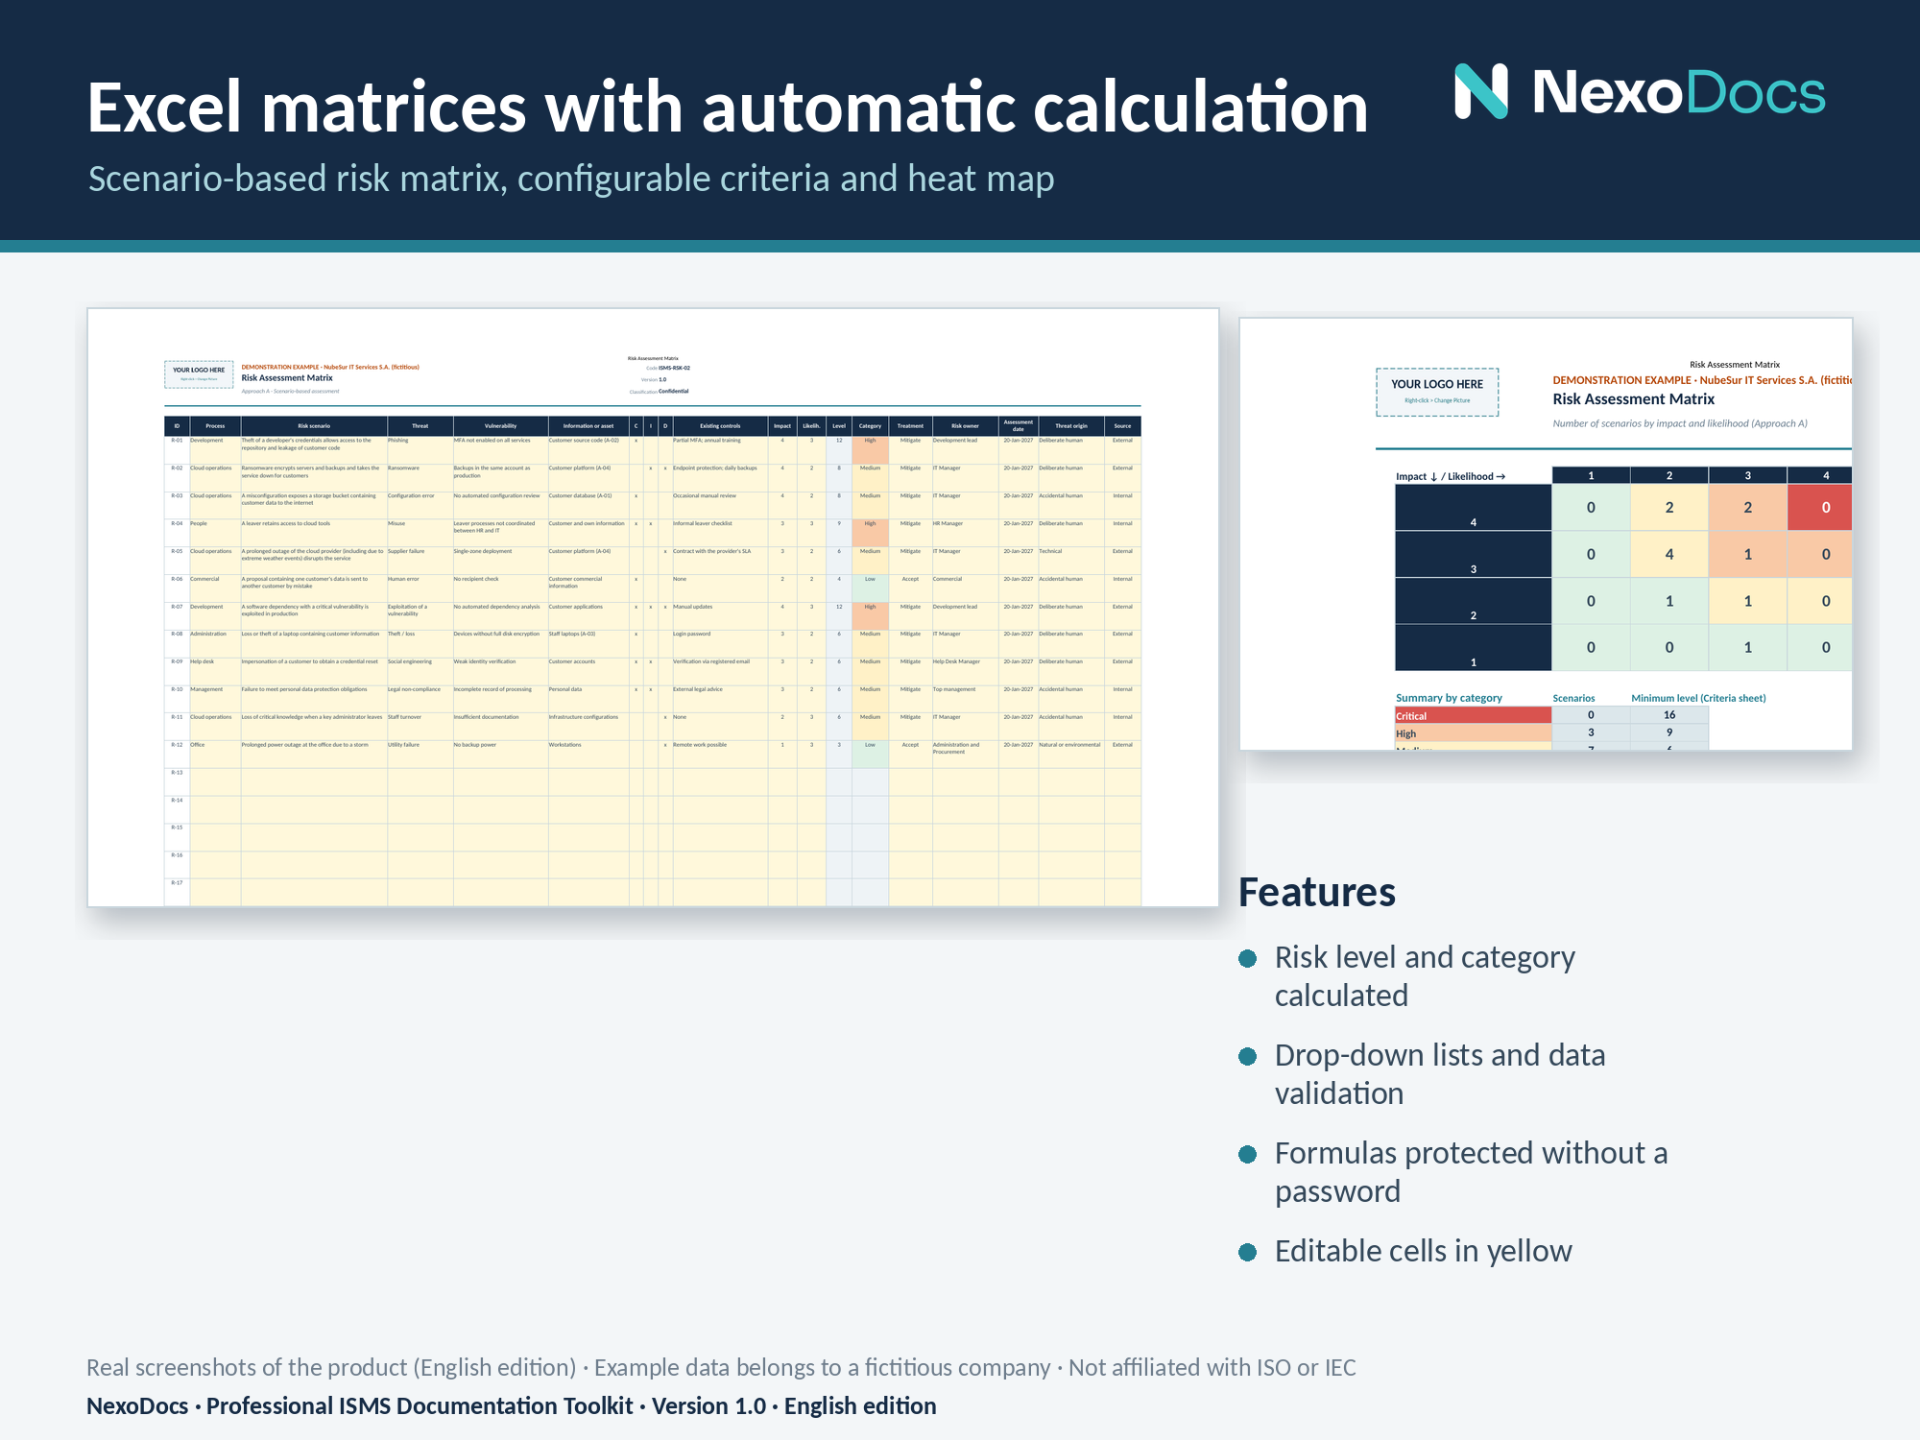Click the heat map cell showing 4
Image resolution: width=1920 pixels, height=1440 pixels.
pyautogui.click(x=1669, y=554)
